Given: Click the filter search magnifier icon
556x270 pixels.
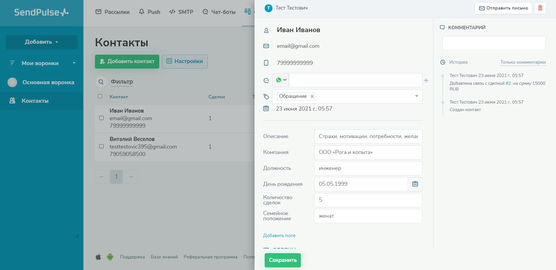Looking at the screenshot, I should [101, 82].
